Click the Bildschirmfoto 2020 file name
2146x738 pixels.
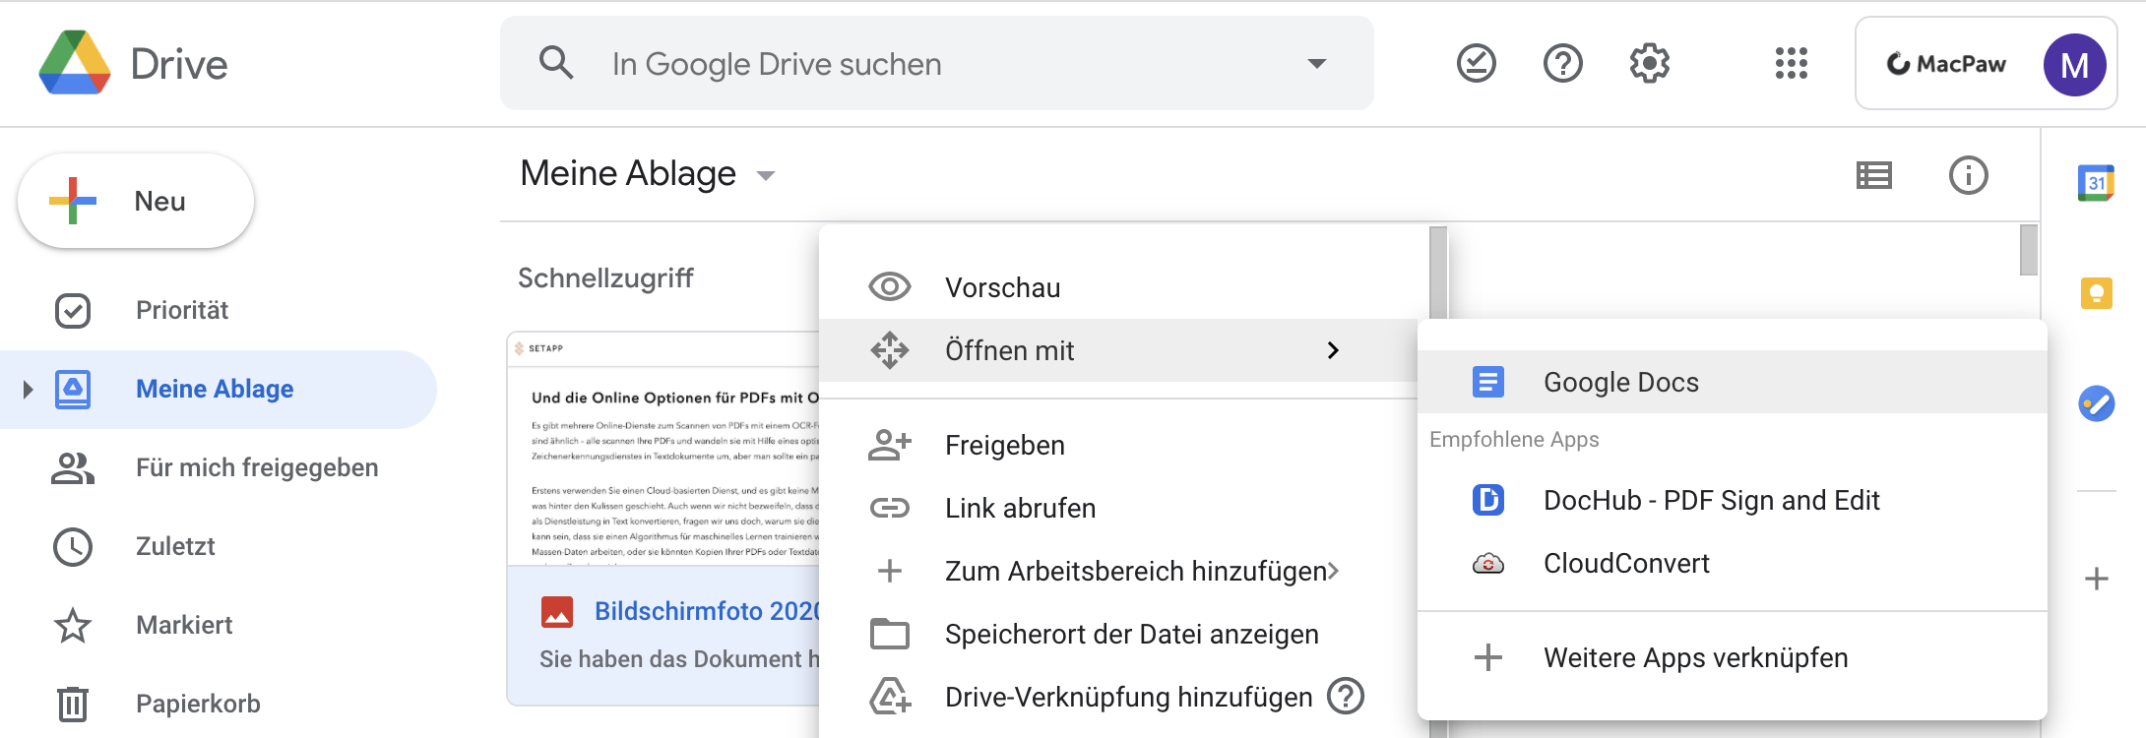tap(707, 611)
